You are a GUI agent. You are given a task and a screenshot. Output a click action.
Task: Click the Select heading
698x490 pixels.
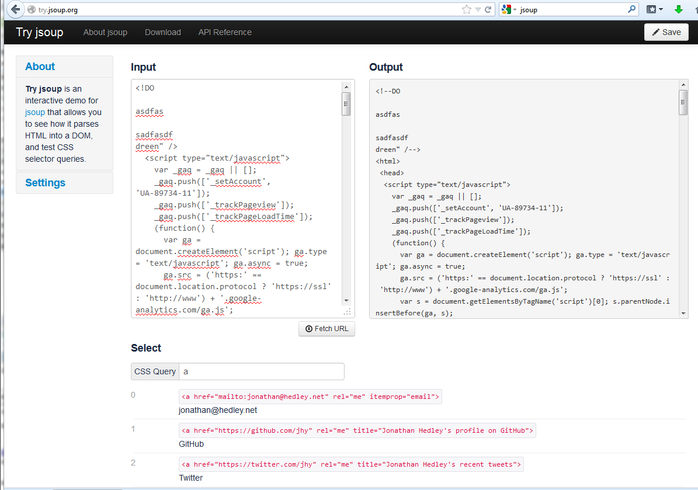pos(146,348)
